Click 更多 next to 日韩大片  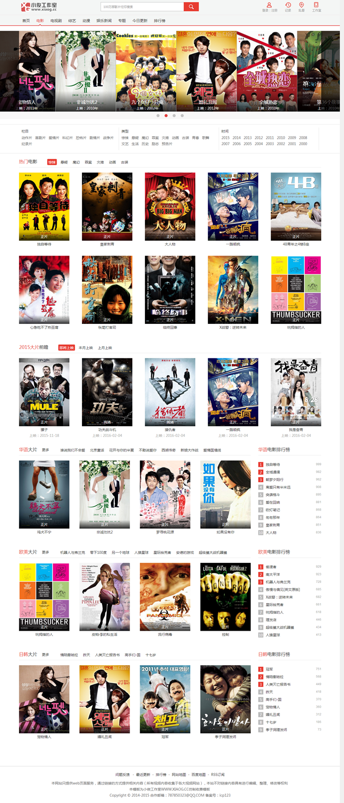pyautogui.click(x=46, y=655)
